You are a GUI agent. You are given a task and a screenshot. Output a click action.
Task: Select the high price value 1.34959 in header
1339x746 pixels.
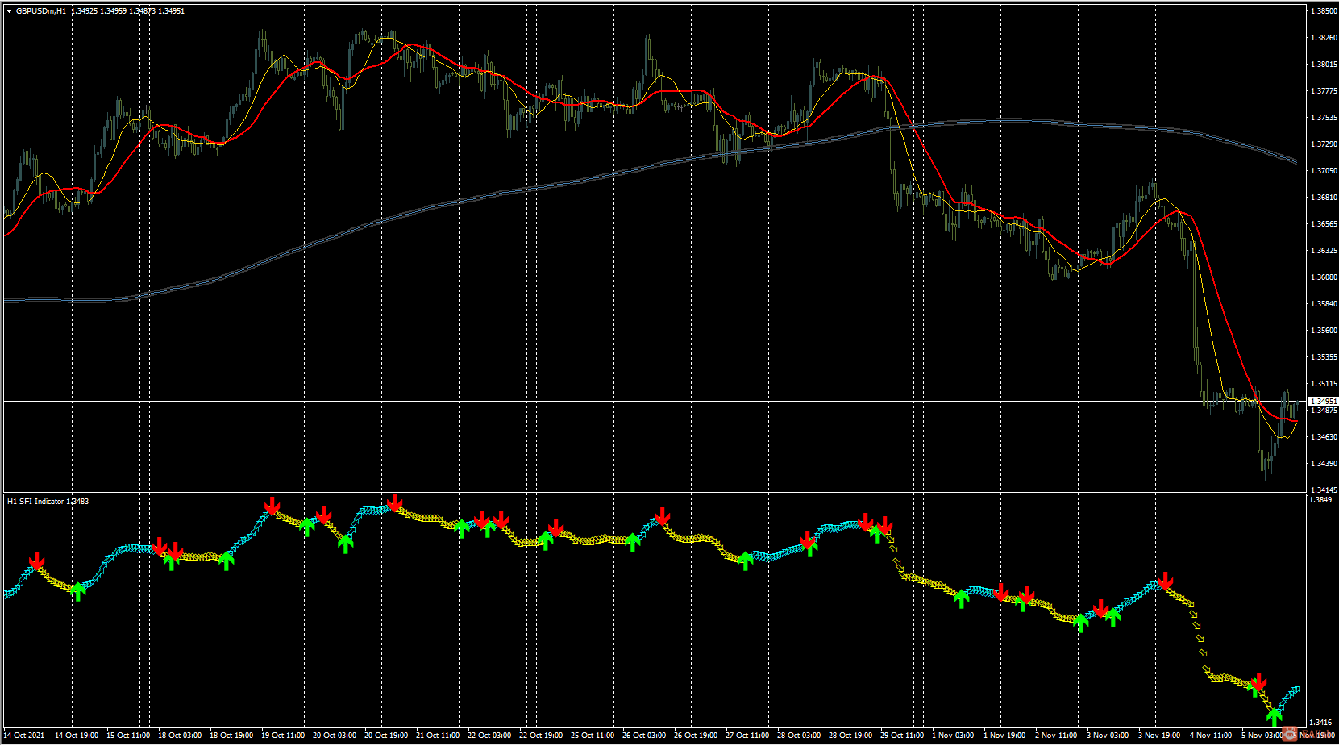tap(114, 11)
